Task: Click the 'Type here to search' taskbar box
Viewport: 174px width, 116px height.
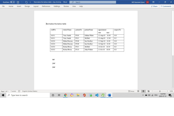Action: click(x=28, y=95)
